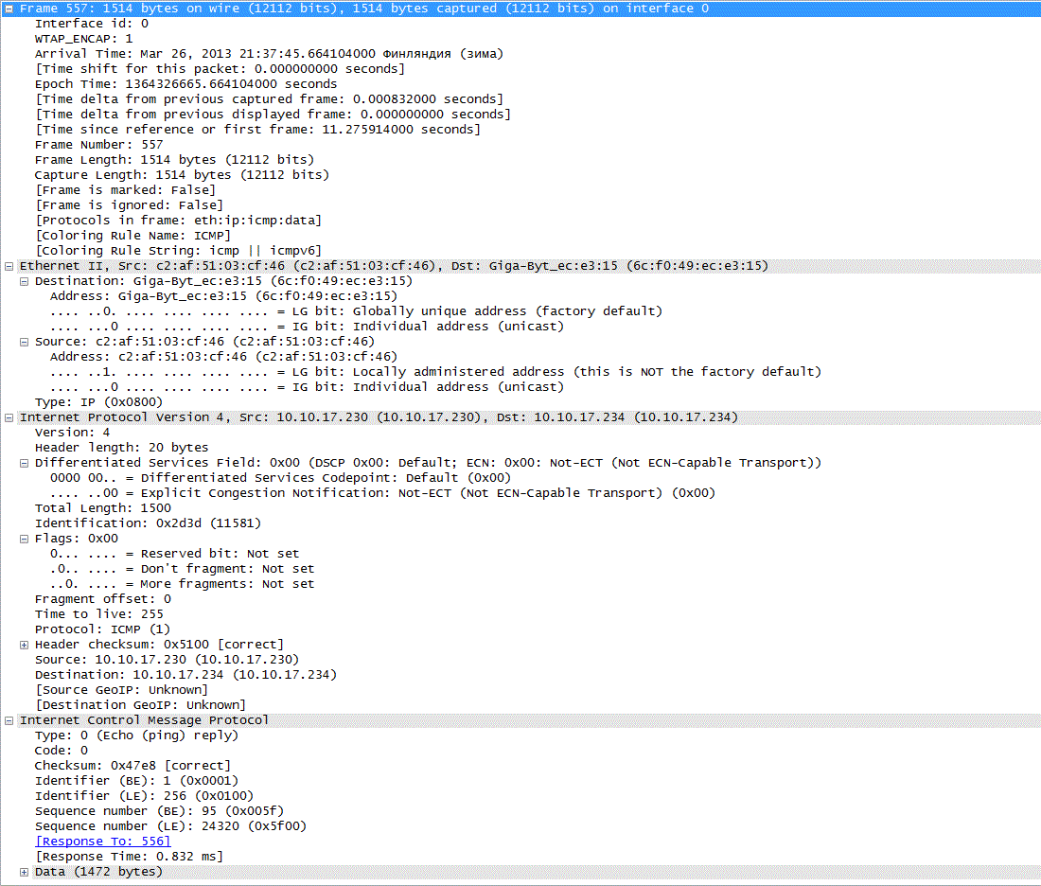Collapse the Differentiated Services Field toggle
Image resolution: width=1041 pixels, height=886 pixels.
24,464
